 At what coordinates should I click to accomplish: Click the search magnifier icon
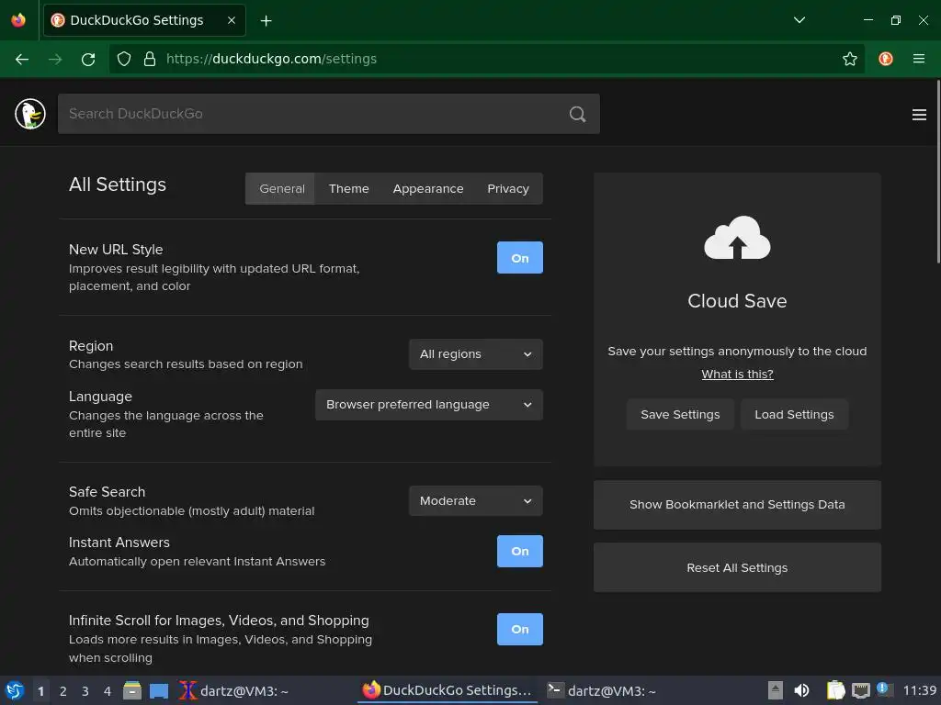coord(577,114)
